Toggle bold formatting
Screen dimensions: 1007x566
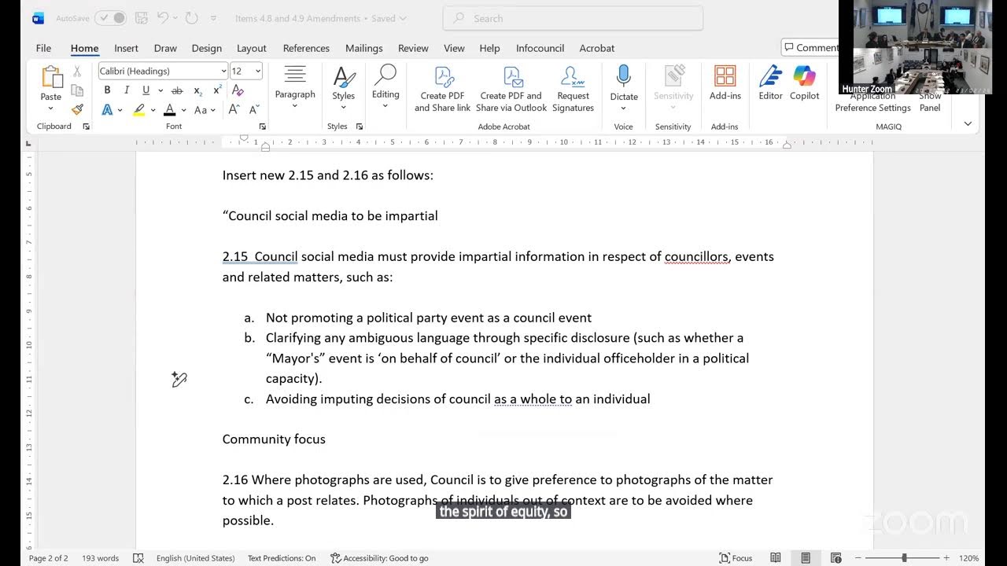pos(107,90)
